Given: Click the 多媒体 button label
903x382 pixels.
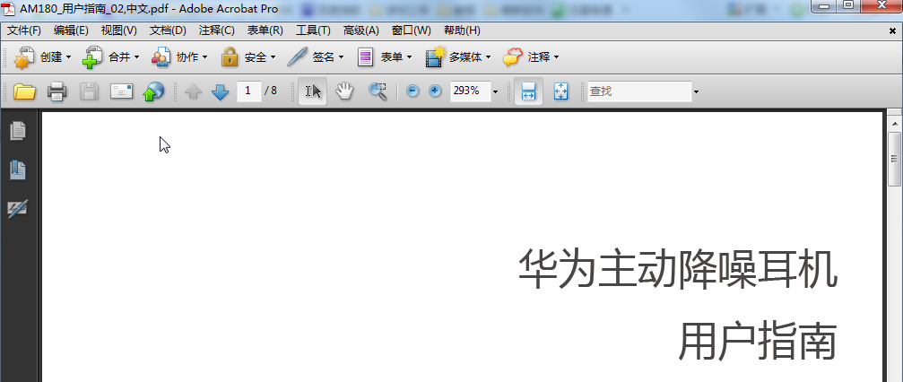Looking at the screenshot, I should pos(465,57).
